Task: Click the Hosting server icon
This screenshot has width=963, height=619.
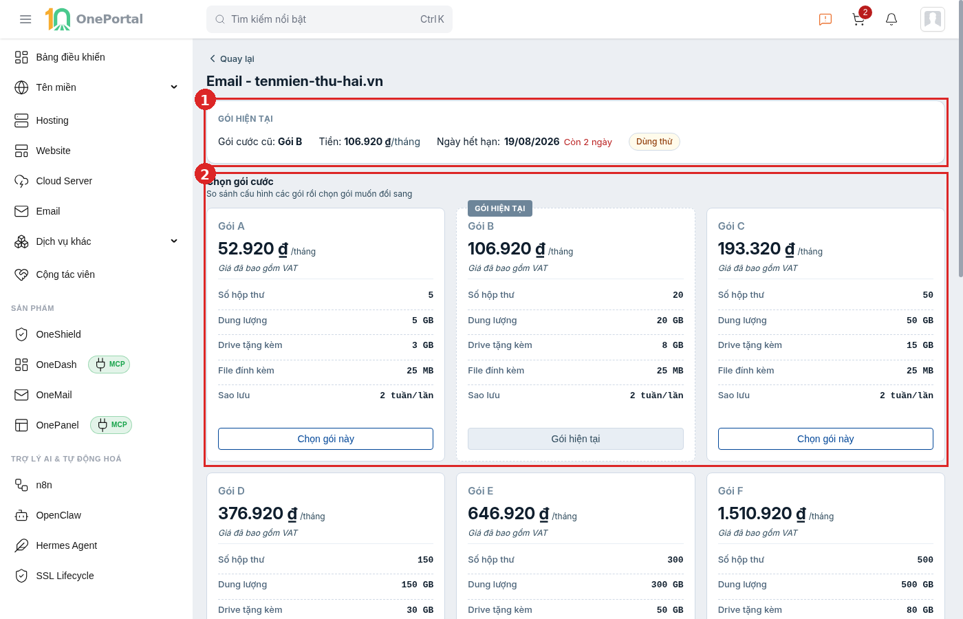Action: coord(21,120)
